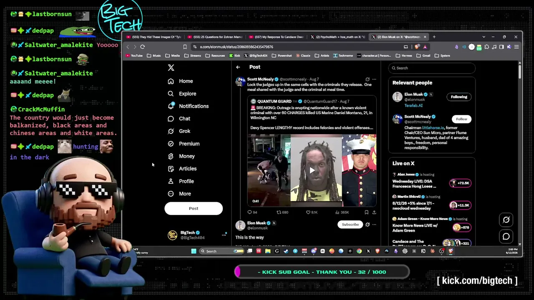Open the YouTube bookmark
This screenshot has height=300, width=534.
134,55
